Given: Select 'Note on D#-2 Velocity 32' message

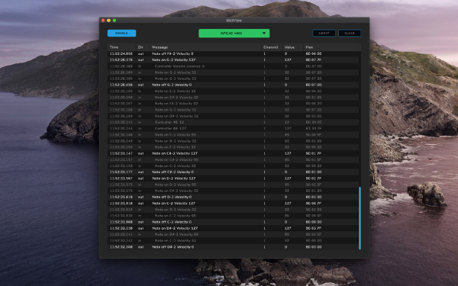Looking at the screenshot, I should [x=176, y=116].
